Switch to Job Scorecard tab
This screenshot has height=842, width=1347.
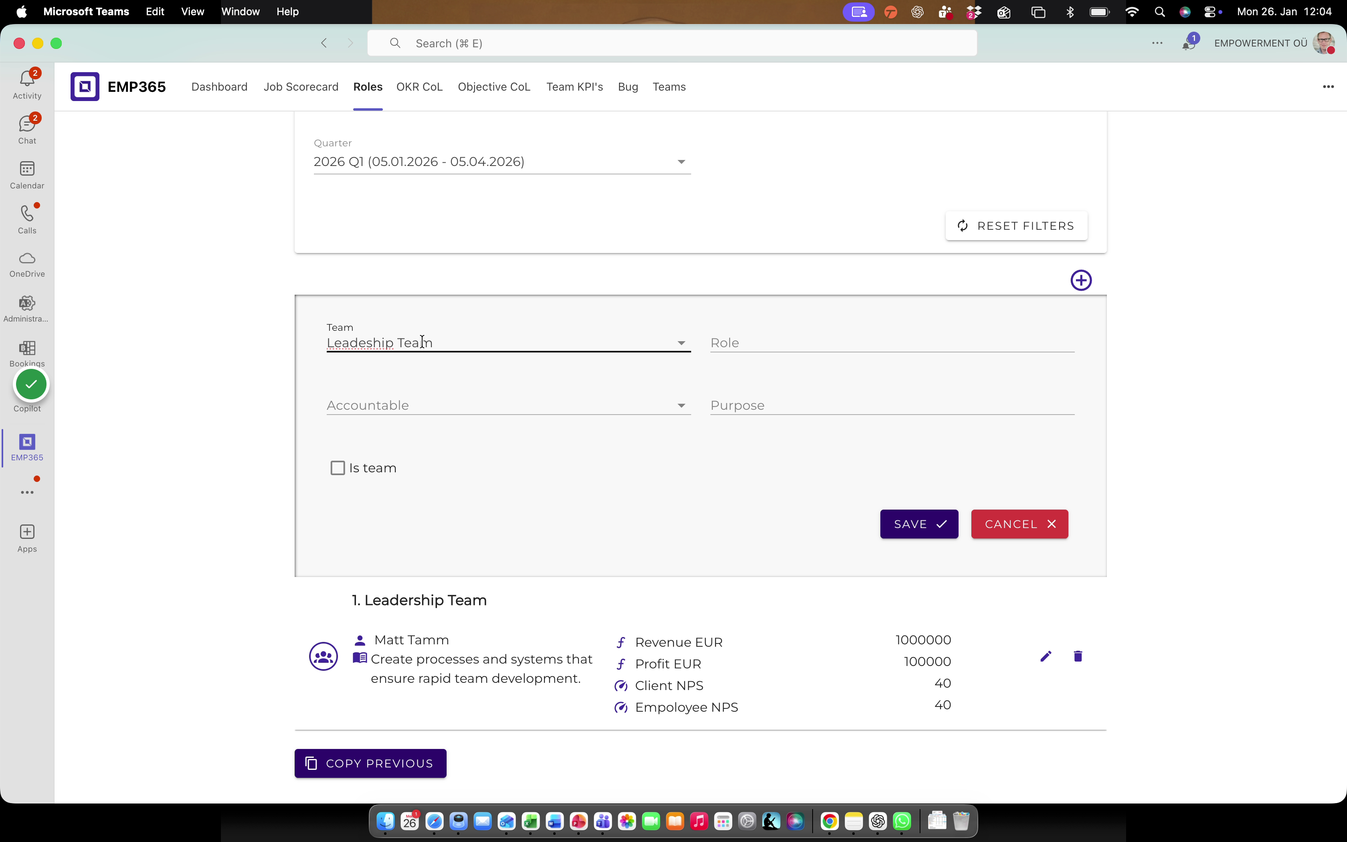301,87
